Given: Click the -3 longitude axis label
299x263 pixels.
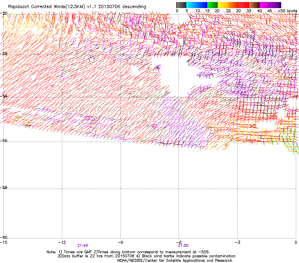Looking at the screenshot, I should [237, 242].
